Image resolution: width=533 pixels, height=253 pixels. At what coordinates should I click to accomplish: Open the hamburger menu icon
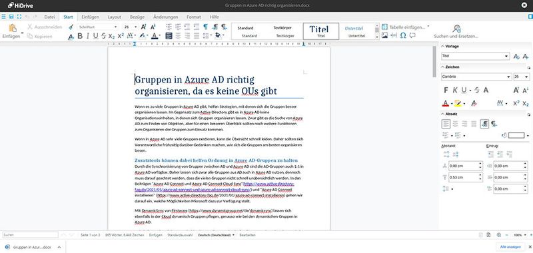tap(3, 17)
